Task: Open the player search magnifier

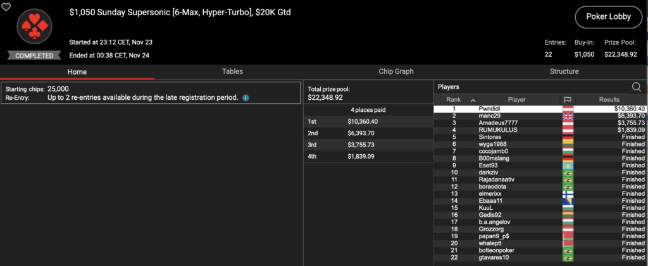Action: point(636,87)
